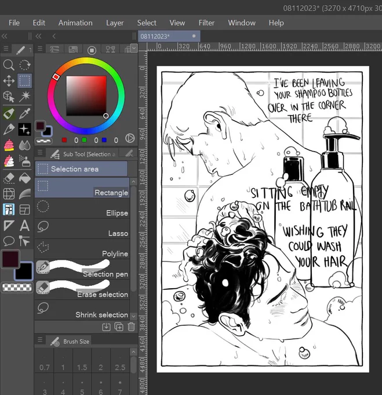Viewport: 382px width, 395px height.
Task: Select the highlighted green Pen marker tool
Action: click(9, 113)
